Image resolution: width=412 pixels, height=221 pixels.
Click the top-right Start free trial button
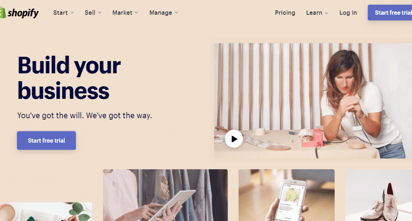click(x=390, y=12)
